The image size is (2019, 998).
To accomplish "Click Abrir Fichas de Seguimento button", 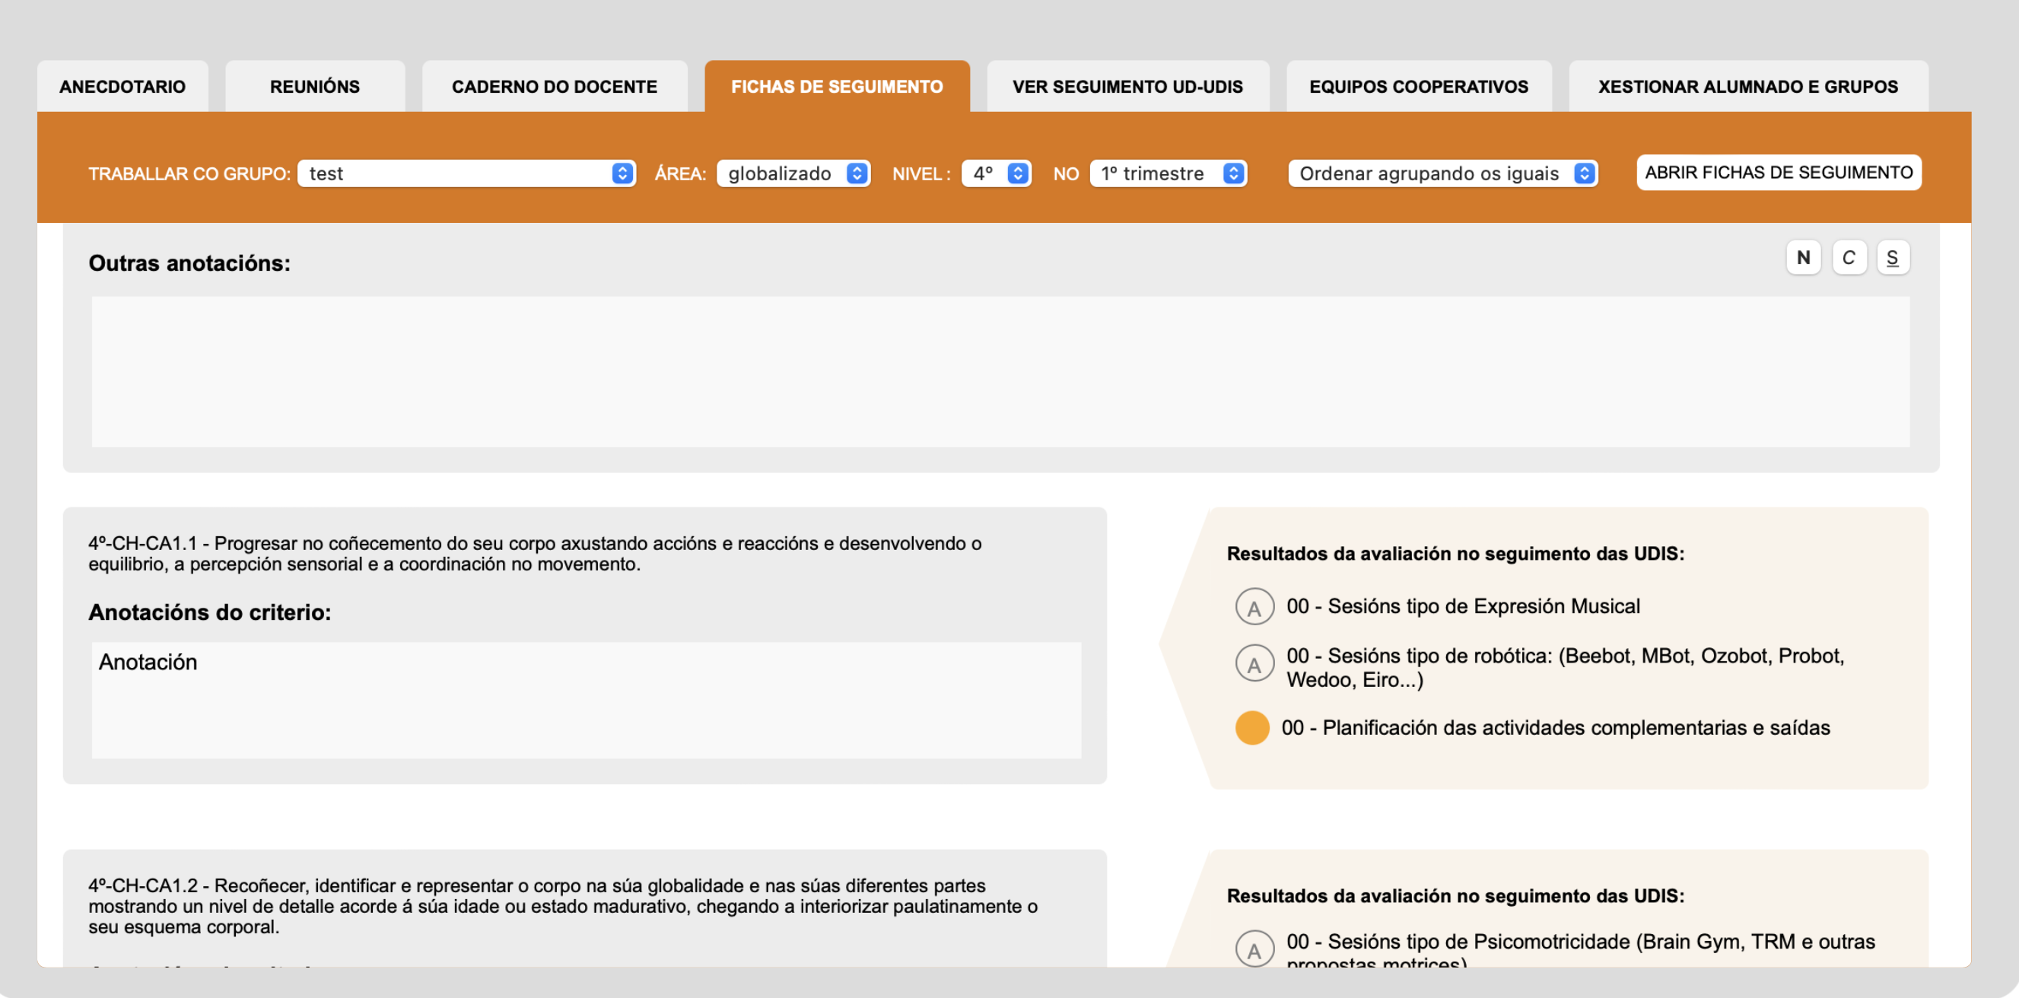I will [1779, 173].
